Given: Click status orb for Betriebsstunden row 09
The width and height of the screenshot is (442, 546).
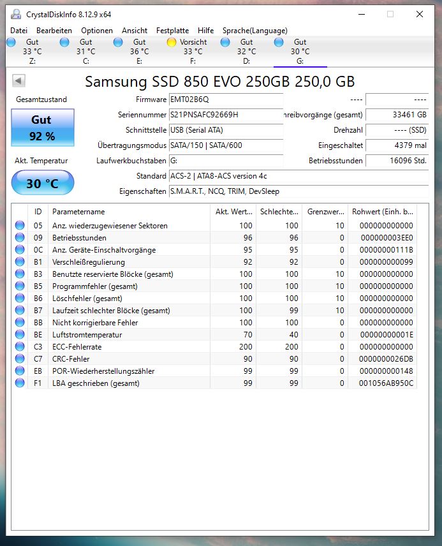Looking at the screenshot, I should tap(20, 237).
